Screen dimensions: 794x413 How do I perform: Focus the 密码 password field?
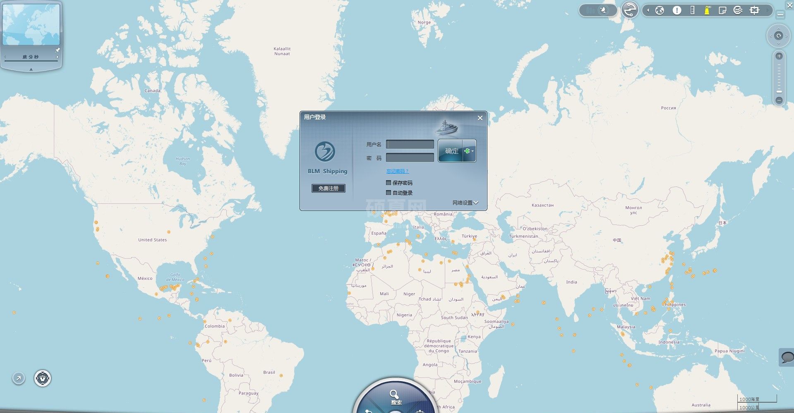(410, 158)
